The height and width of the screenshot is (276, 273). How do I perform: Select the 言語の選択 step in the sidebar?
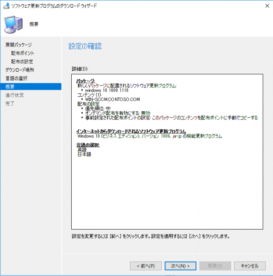16,78
